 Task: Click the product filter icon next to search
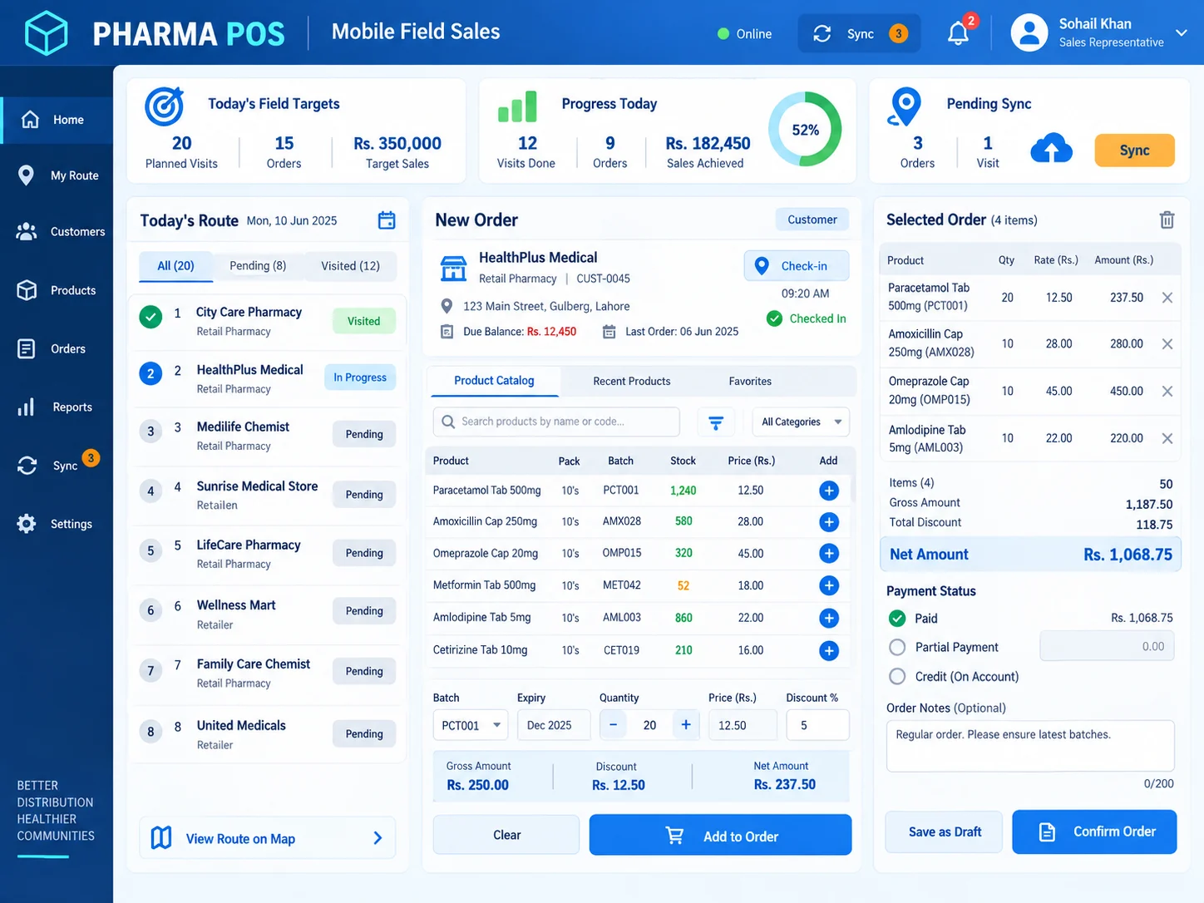point(716,422)
